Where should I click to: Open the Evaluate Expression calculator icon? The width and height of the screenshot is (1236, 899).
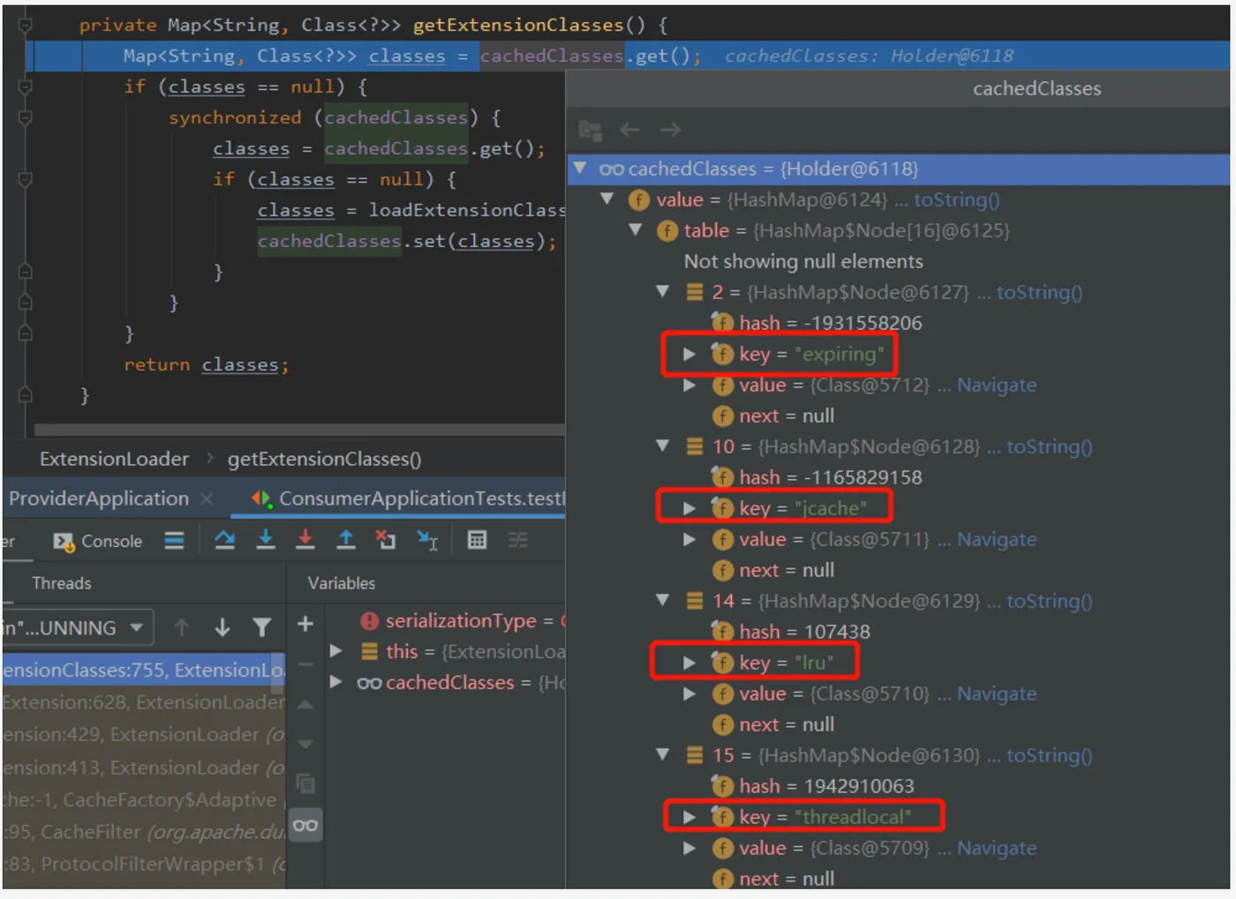477,540
